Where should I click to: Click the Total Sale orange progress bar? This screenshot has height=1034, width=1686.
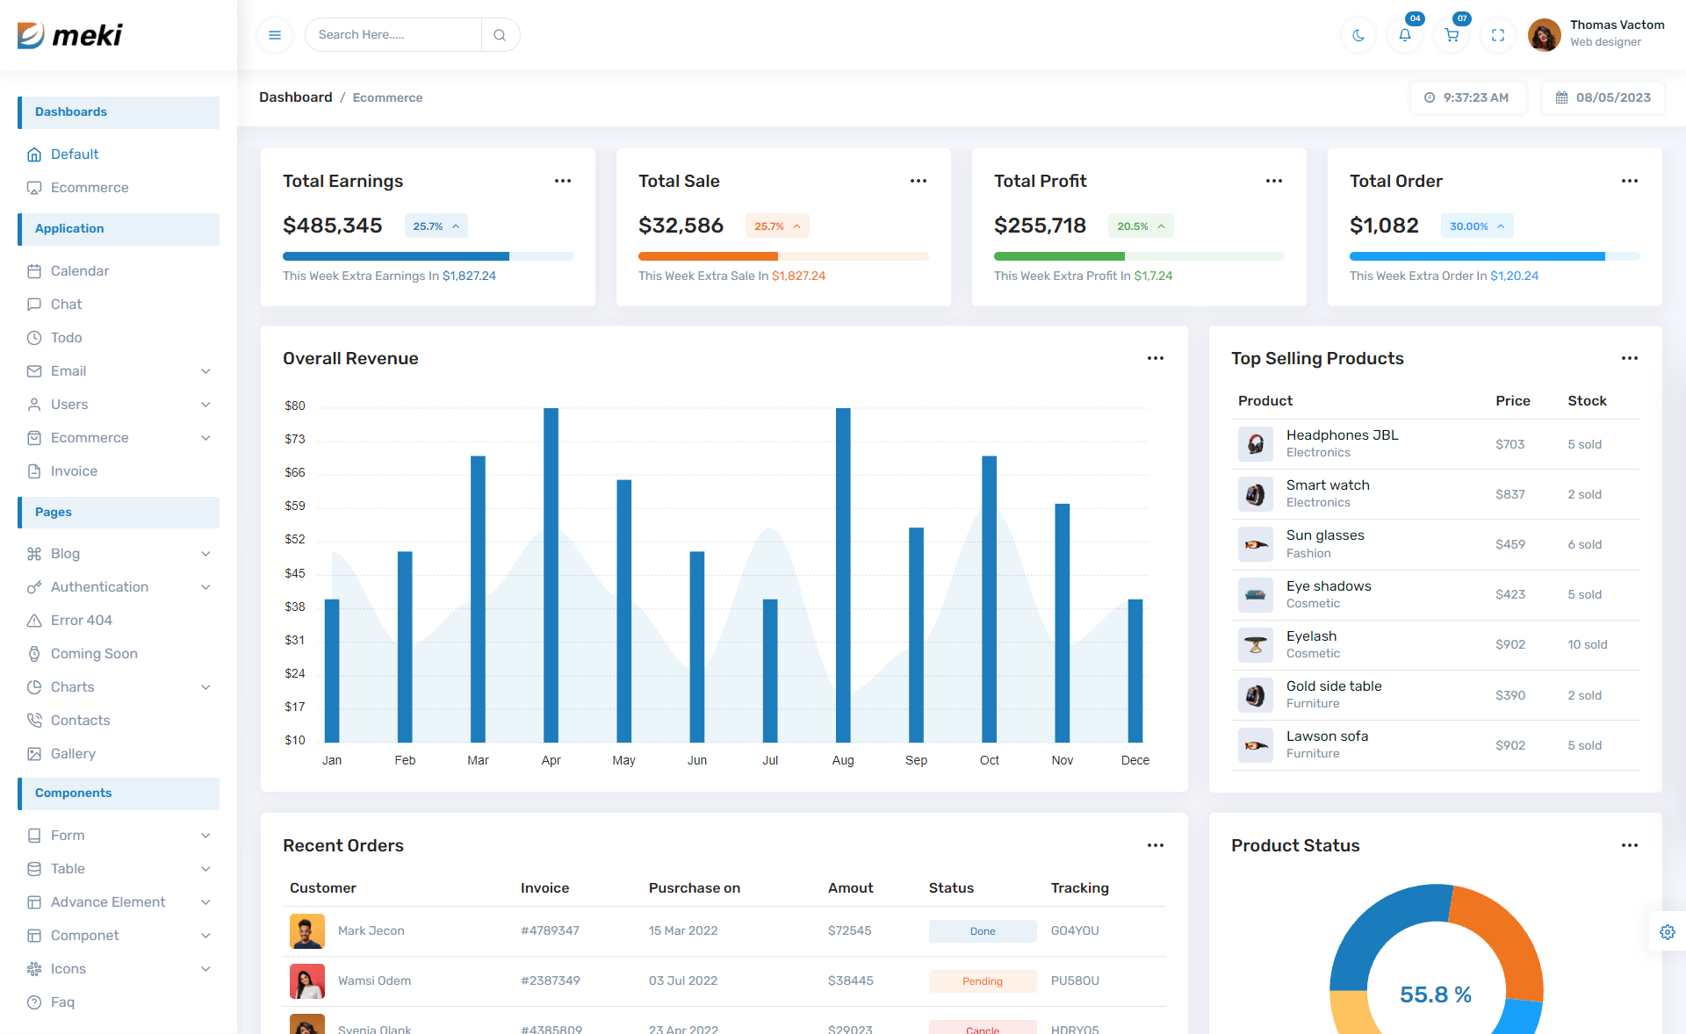[x=708, y=256]
